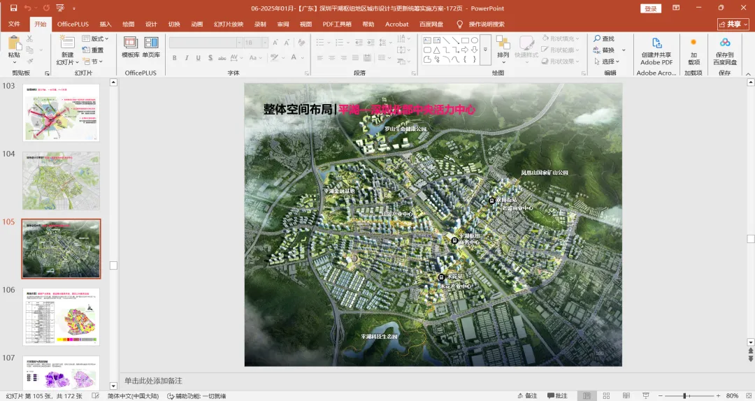Click the New Slide (新建幻灯片) icon

67,42
